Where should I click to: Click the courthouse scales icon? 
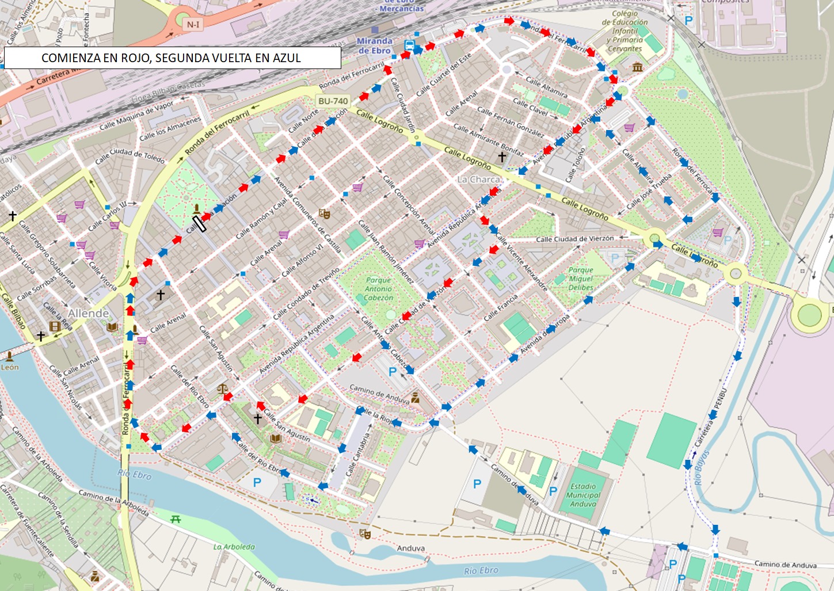[x=222, y=388]
